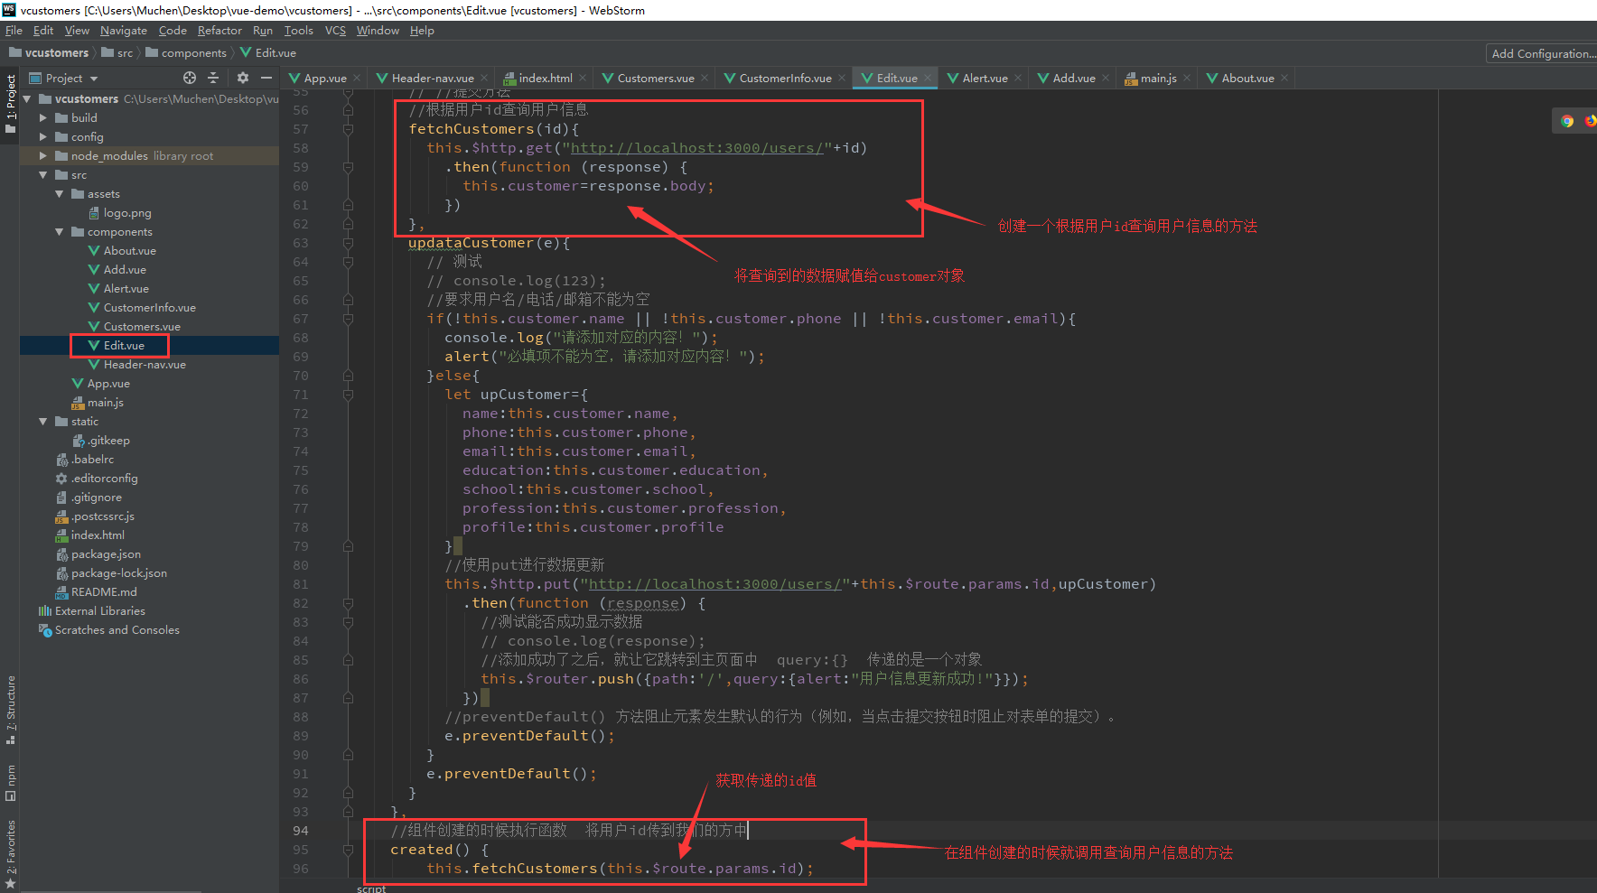Select .babelrc in project tree

tap(92, 460)
